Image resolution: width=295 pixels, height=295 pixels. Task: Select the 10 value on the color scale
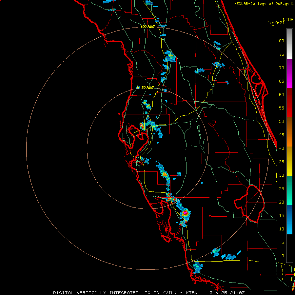coord(282,229)
